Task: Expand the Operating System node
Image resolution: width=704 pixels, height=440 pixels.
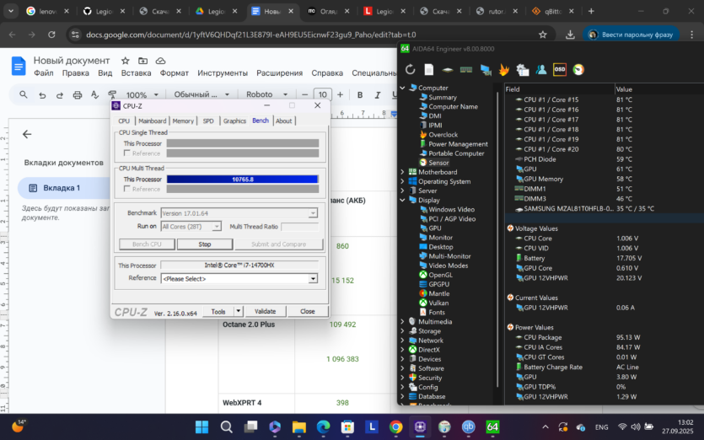Action: (403, 181)
